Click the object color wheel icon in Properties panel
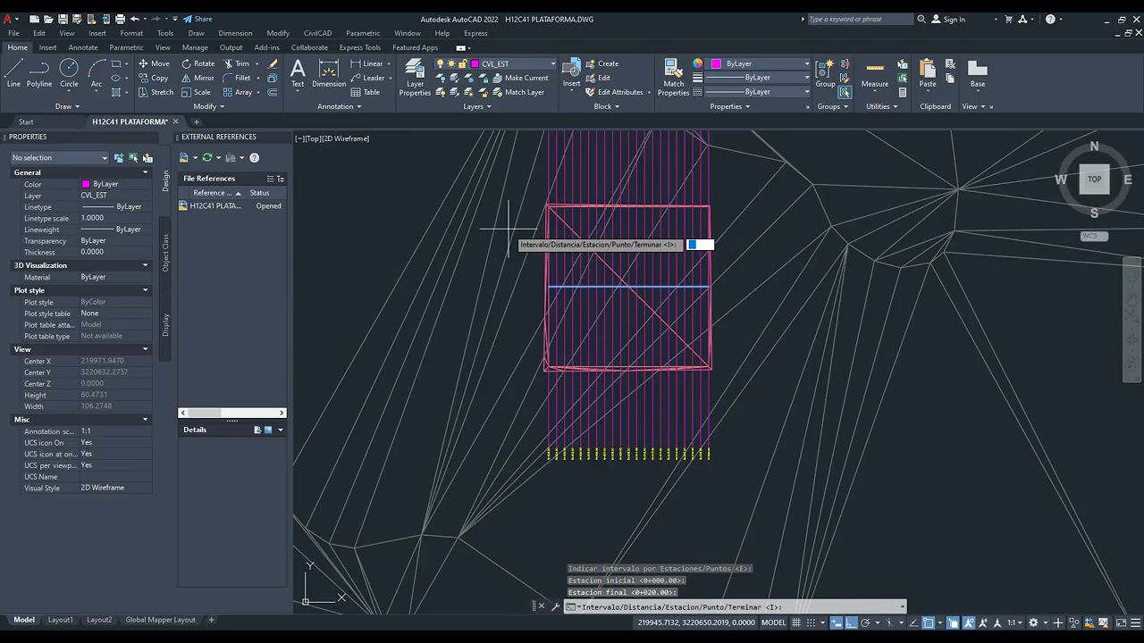 point(697,63)
